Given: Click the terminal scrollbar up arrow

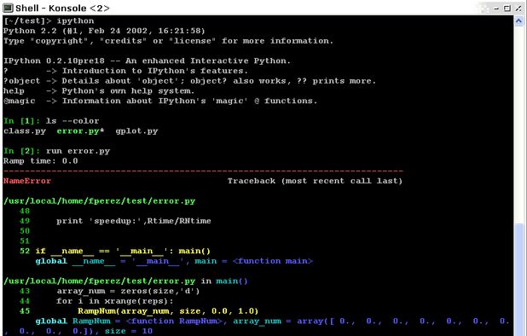Looking at the screenshot, I should 518,21.
